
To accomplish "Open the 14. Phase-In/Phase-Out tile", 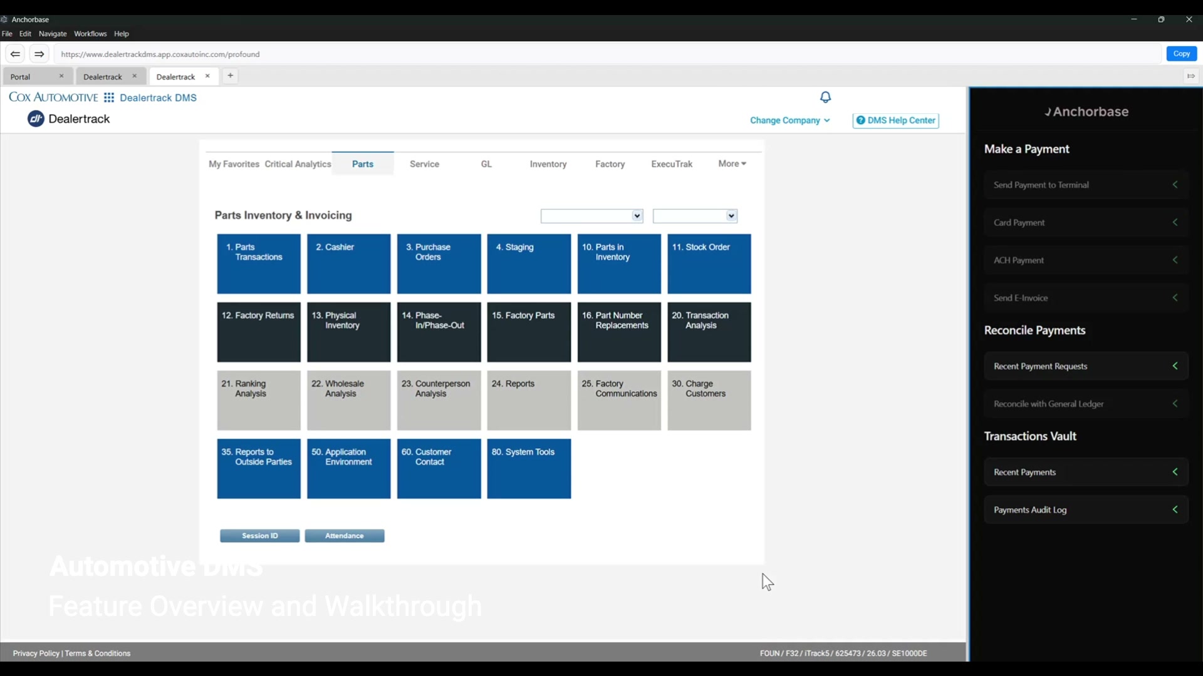I will click(x=439, y=332).
